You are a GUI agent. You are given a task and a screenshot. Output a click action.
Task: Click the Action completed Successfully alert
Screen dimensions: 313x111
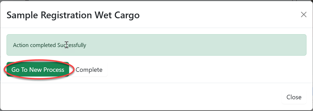pos(156,45)
